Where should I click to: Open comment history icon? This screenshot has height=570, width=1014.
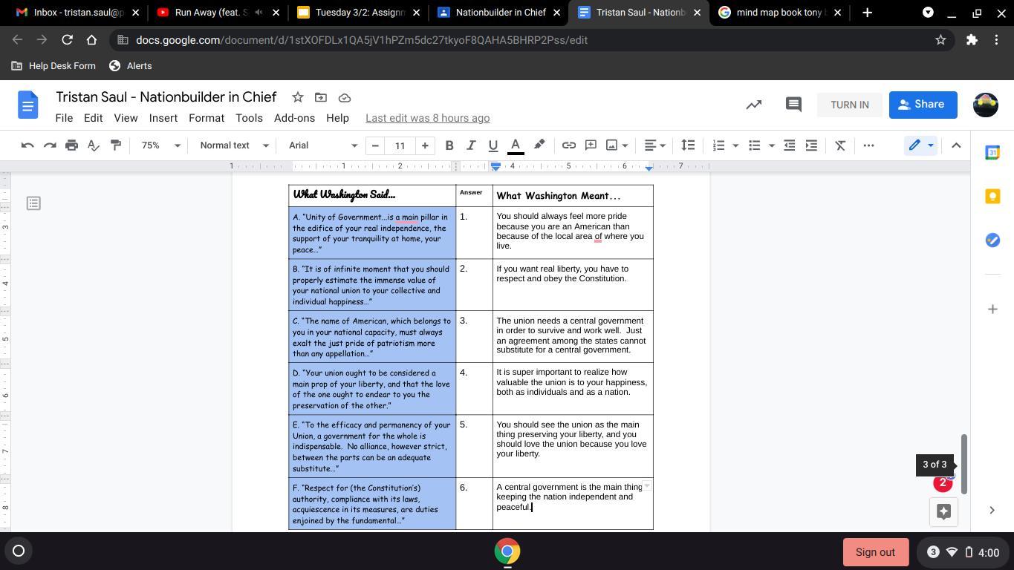point(793,105)
